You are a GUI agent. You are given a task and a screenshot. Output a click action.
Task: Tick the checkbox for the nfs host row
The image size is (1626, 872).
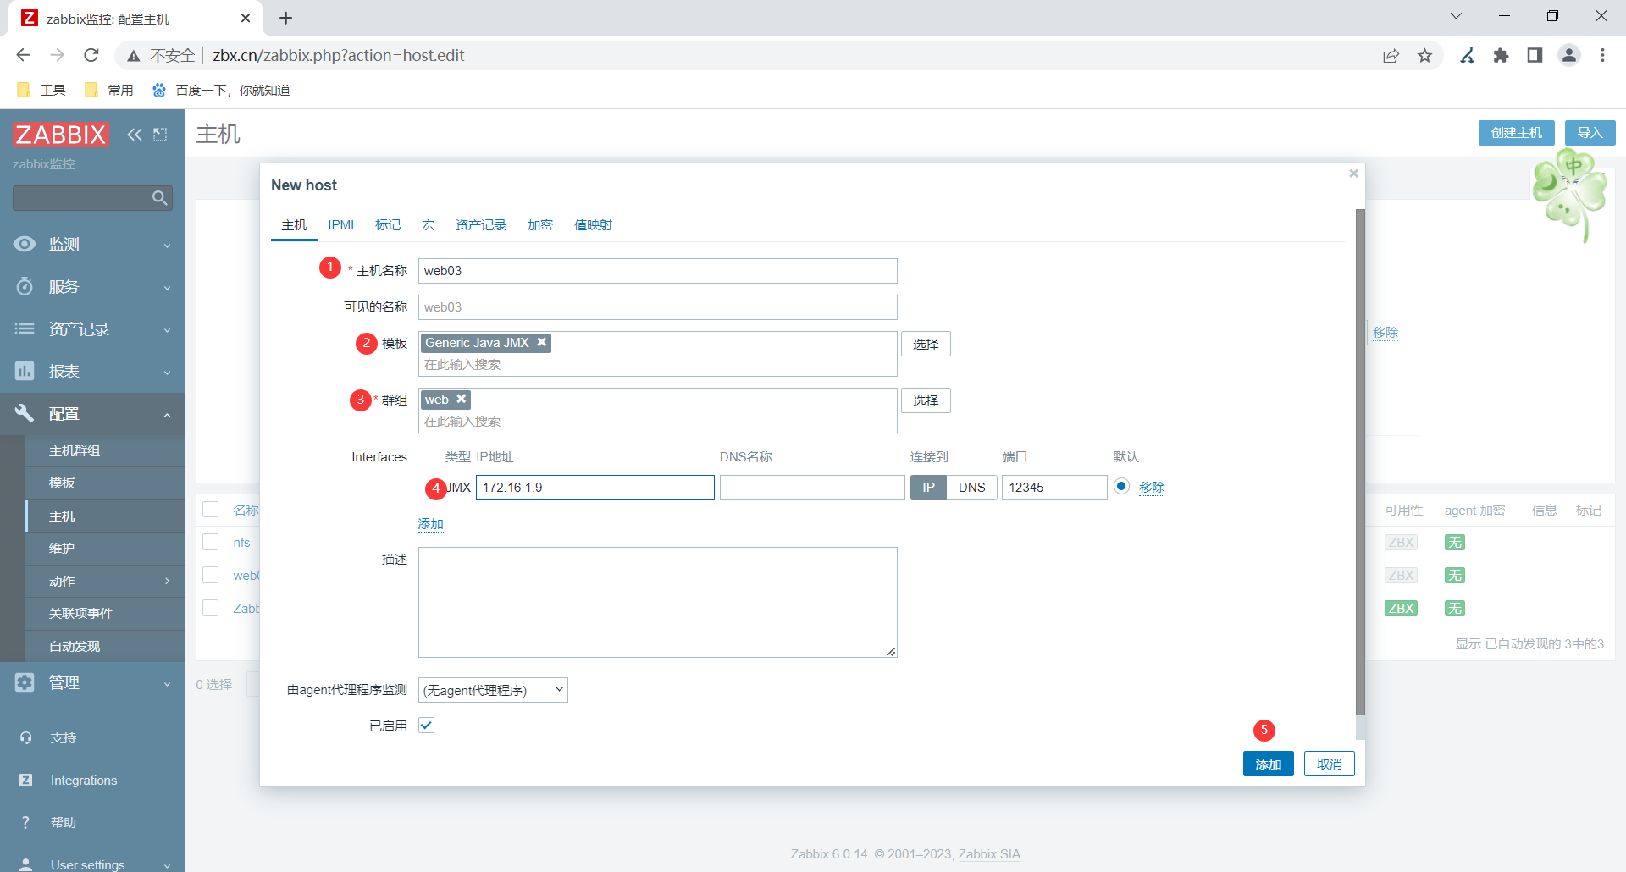[211, 542]
